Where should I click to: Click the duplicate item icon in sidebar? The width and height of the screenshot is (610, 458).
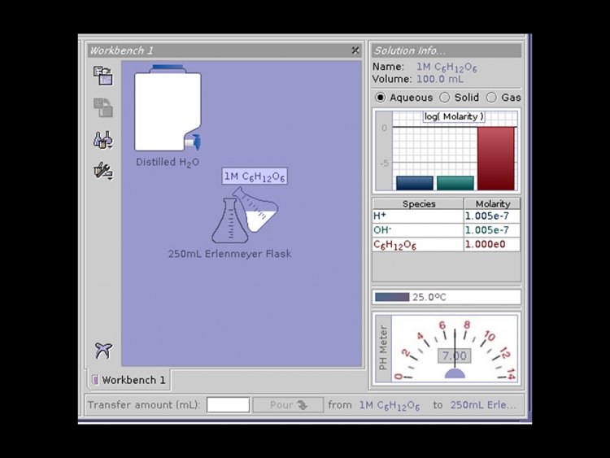point(103,107)
